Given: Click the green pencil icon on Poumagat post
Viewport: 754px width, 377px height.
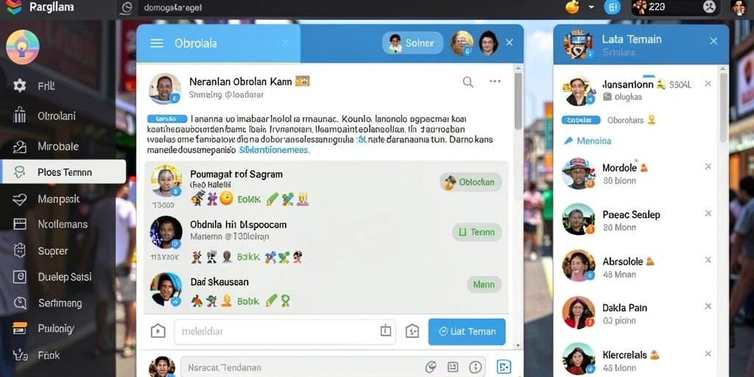Looking at the screenshot, I should [272, 199].
